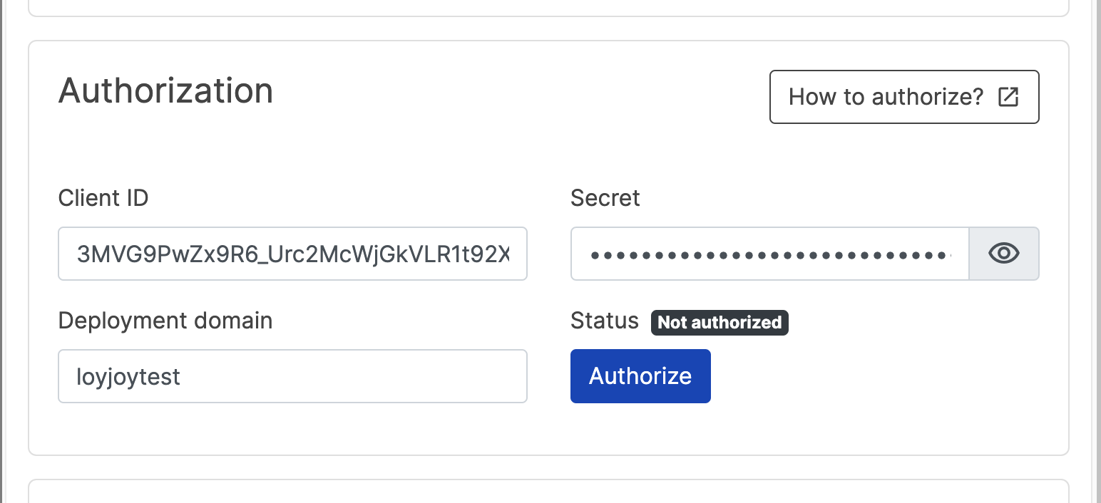
Task: Open the How to authorize? guide
Action: tap(887, 97)
